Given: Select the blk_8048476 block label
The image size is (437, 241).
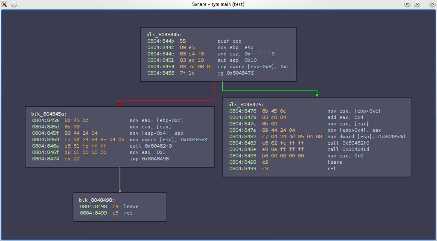Looking at the screenshot, I should click(x=246, y=105).
